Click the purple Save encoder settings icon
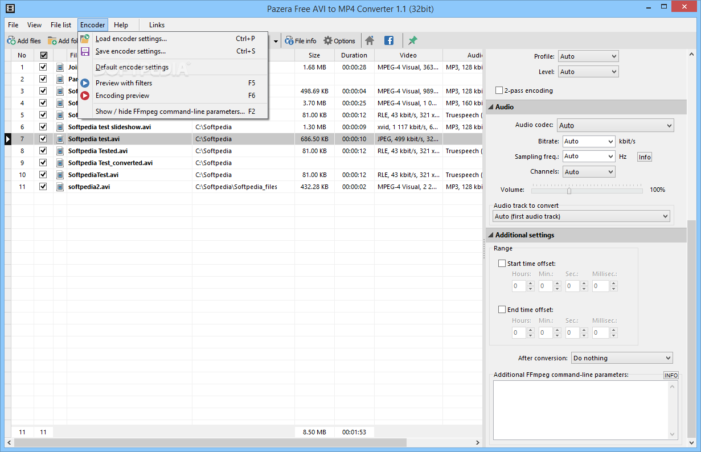The height and width of the screenshot is (452, 701). (x=85, y=51)
